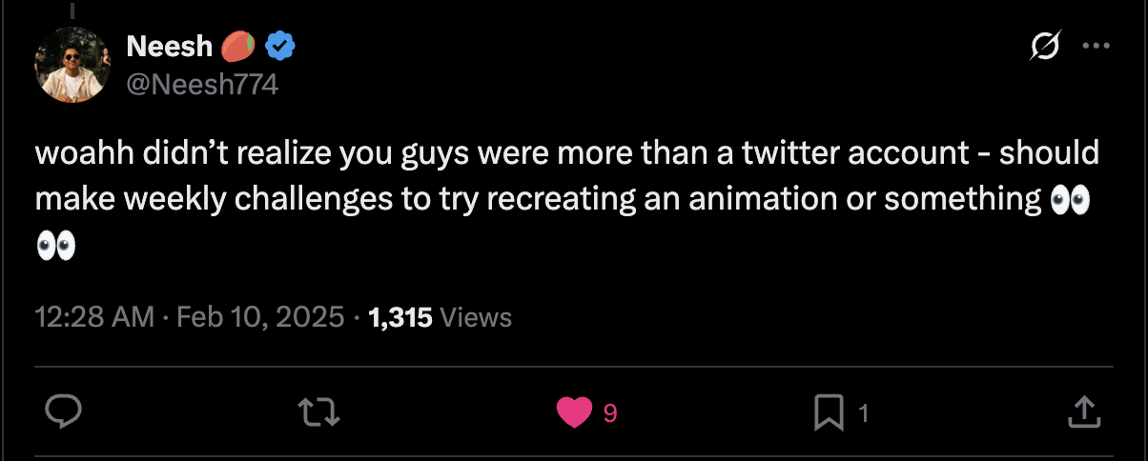Click the 12:28 AM time

click(93, 317)
